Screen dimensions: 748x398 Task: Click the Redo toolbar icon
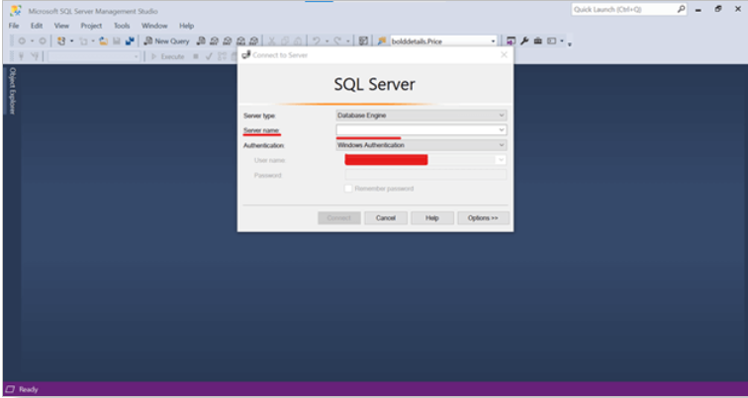point(337,41)
